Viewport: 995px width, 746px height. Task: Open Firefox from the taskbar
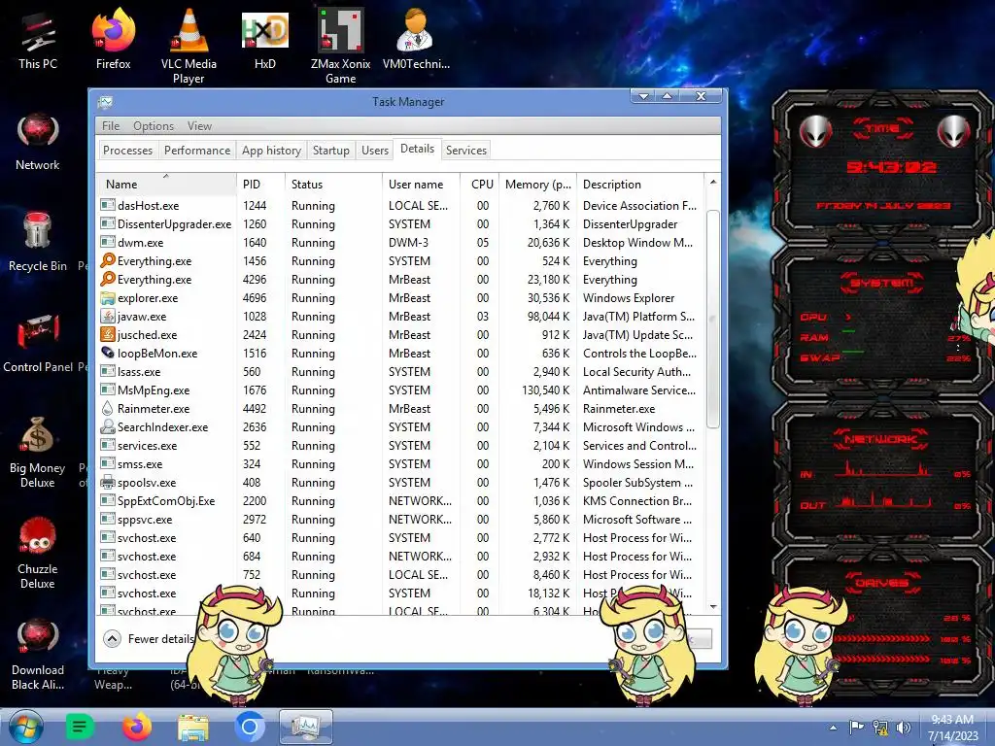tap(136, 727)
